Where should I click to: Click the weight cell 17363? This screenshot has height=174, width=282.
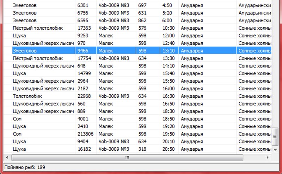click(84, 28)
